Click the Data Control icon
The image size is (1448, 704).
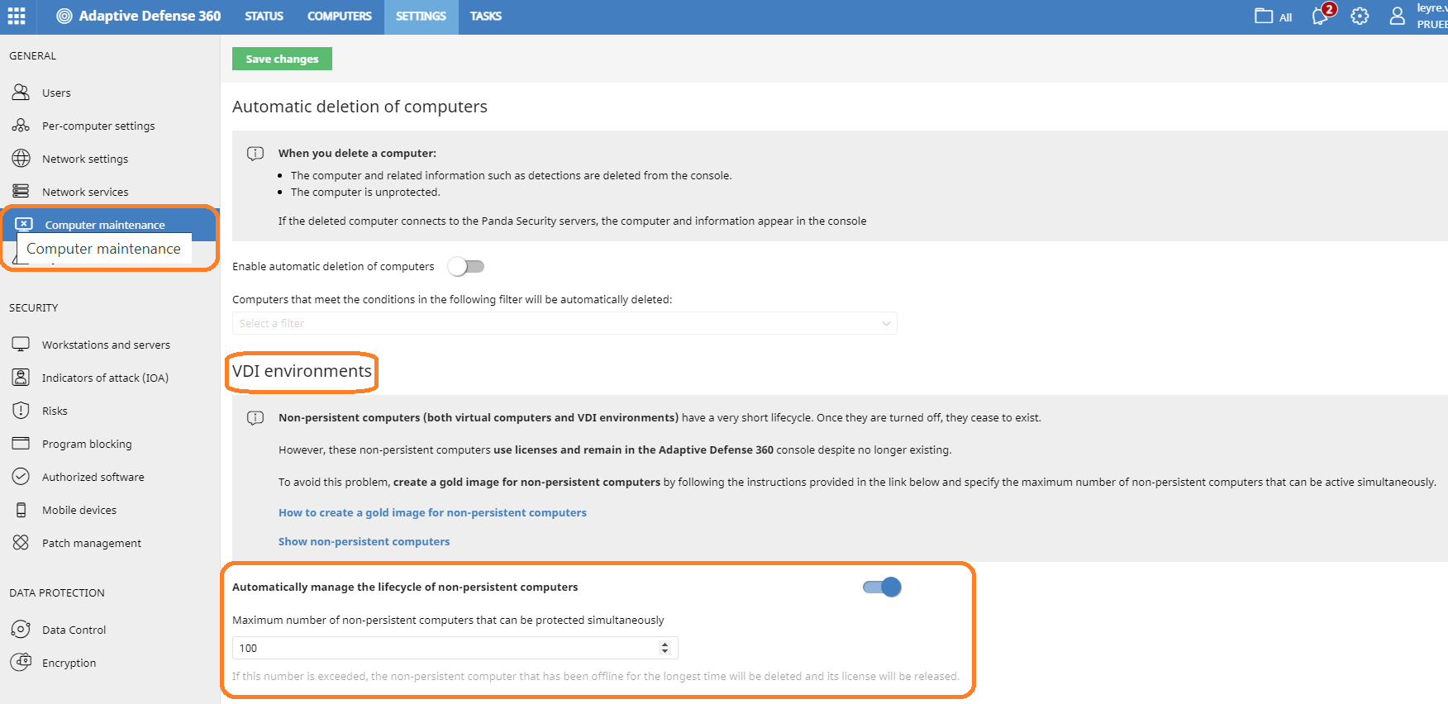(x=21, y=630)
